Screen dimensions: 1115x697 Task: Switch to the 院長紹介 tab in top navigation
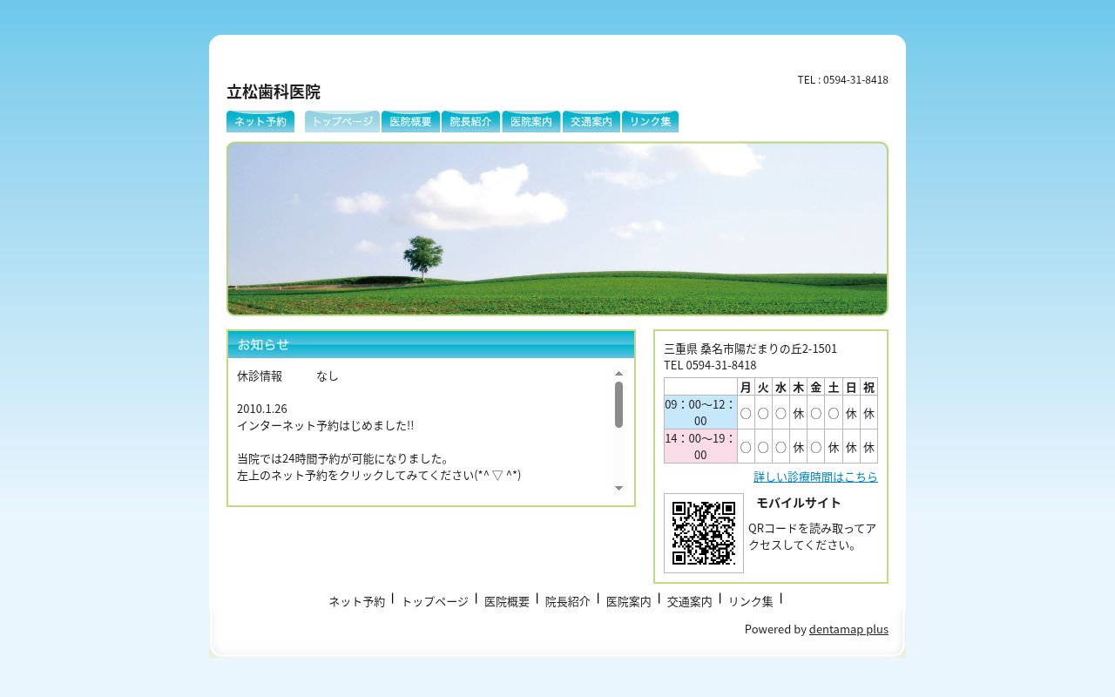(x=470, y=122)
